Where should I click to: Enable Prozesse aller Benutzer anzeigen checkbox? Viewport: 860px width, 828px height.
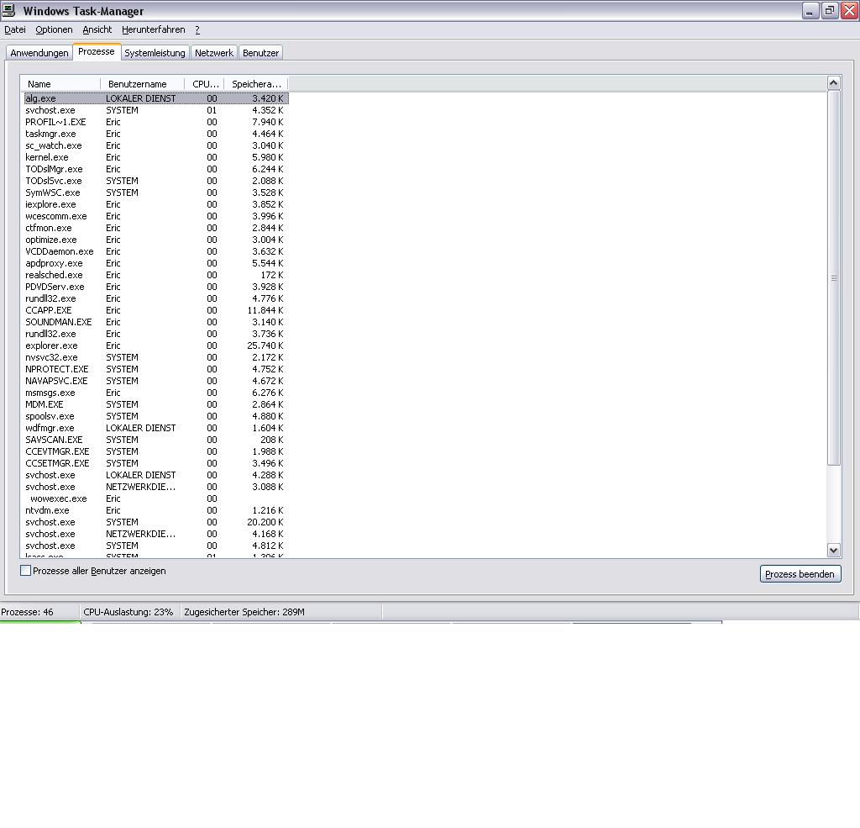coord(25,571)
